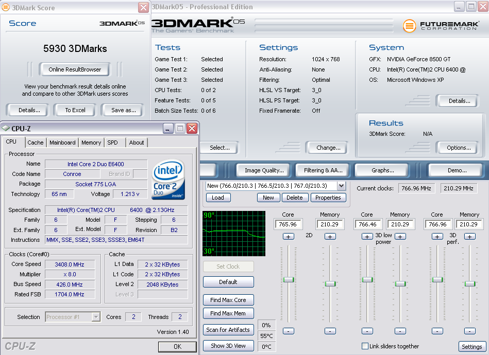Click the 2D Core clock value field
This screenshot has width=489, height=355.
(288, 224)
